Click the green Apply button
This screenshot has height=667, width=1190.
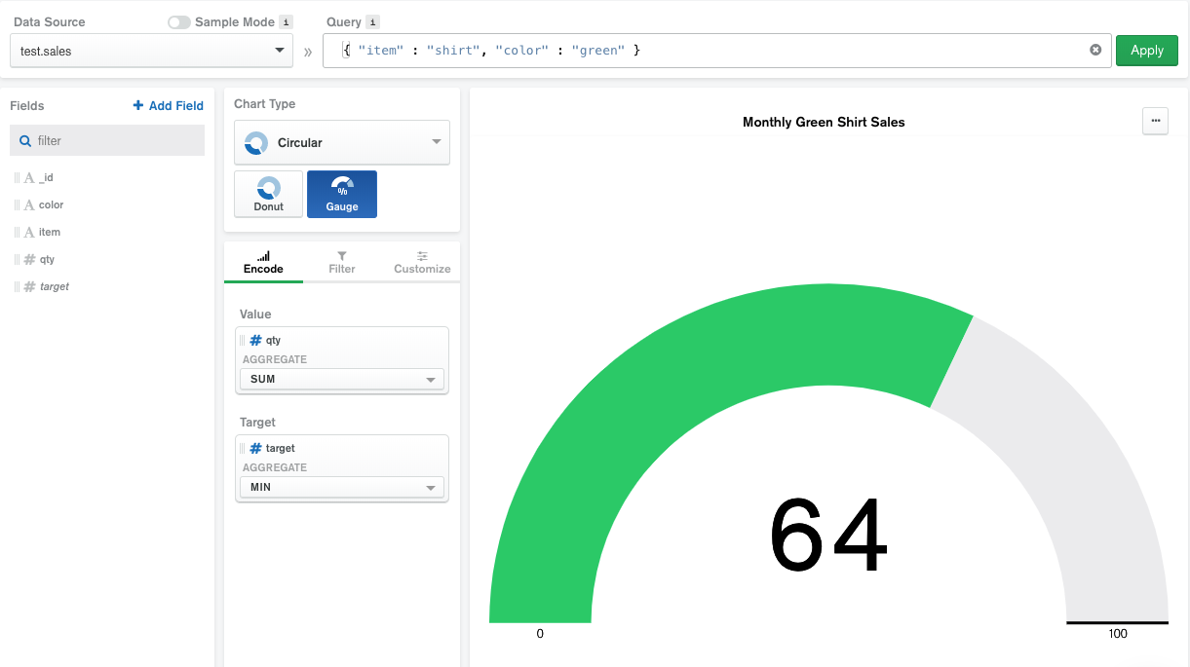[x=1146, y=51]
